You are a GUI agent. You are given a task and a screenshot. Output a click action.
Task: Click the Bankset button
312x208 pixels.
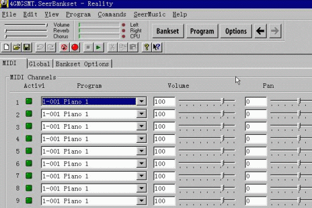(x=167, y=31)
